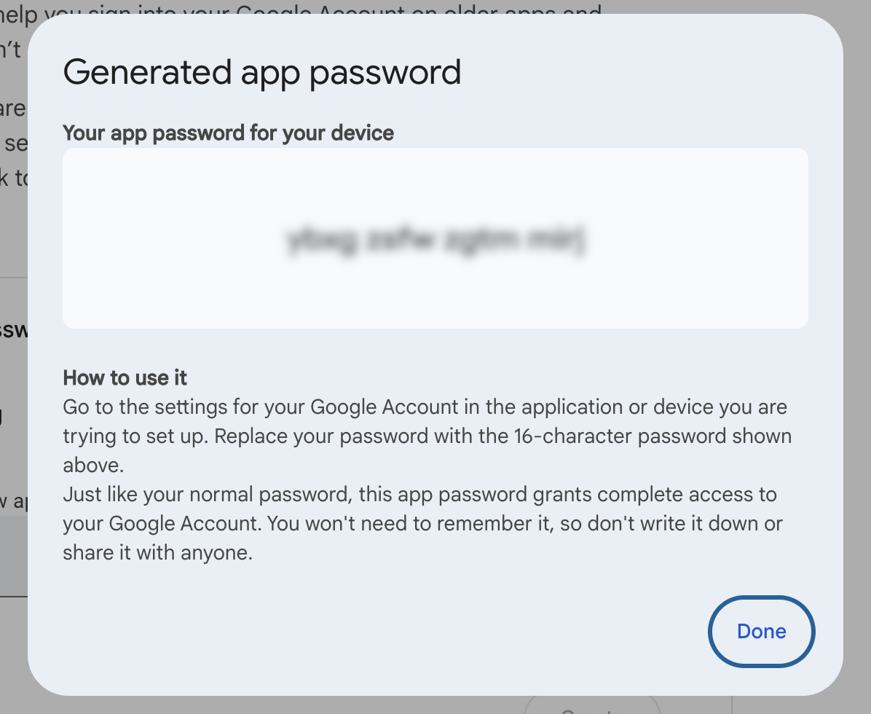Select the blurred app password text
The image size is (871, 714).
tap(435, 238)
